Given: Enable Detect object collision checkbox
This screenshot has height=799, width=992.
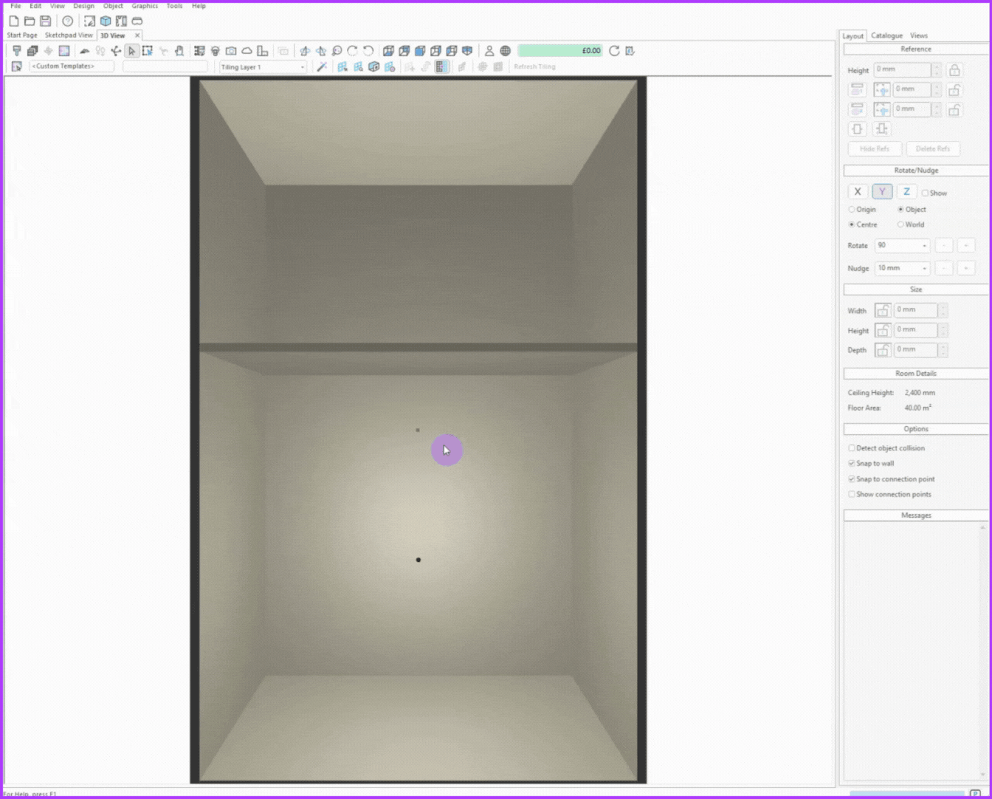Looking at the screenshot, I should [852, 448].
